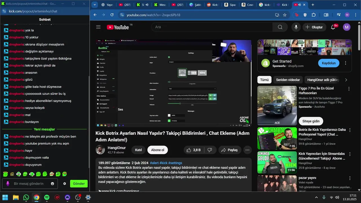Bookmark this page with the star
Viewport: 361px width, 203px height.
pyautogui.click(x=285, y=15)
